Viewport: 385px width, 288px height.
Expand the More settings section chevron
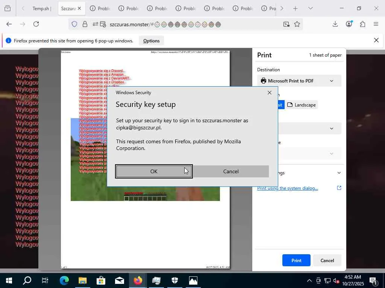(339, 173)
